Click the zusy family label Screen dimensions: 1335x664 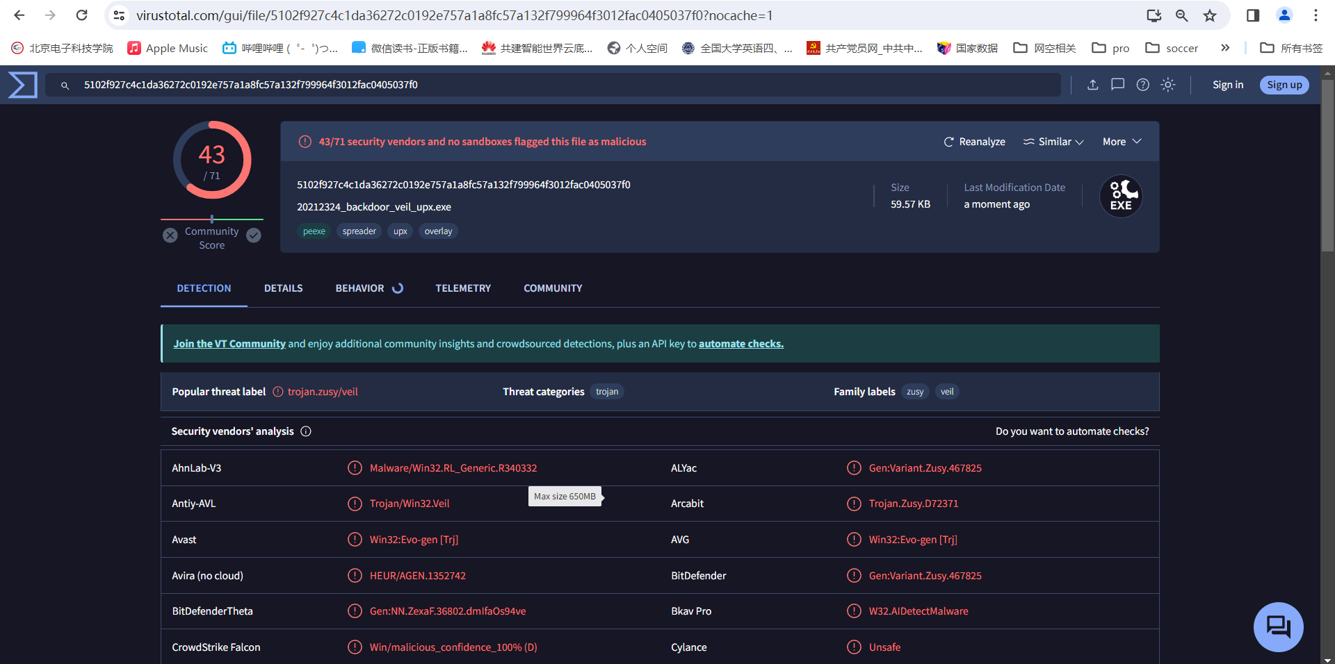(x=915, y=392)
